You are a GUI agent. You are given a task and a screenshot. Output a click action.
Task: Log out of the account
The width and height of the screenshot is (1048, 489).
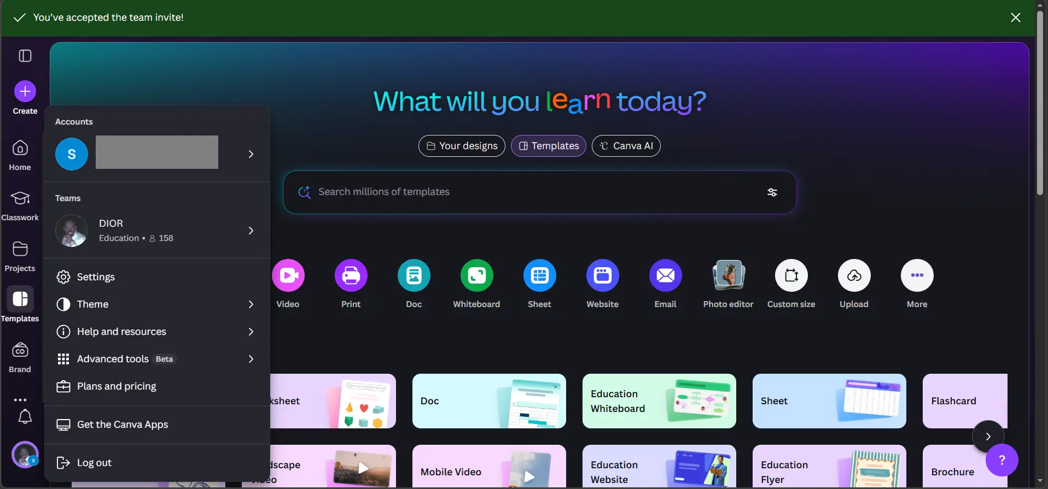pos(158,463)
